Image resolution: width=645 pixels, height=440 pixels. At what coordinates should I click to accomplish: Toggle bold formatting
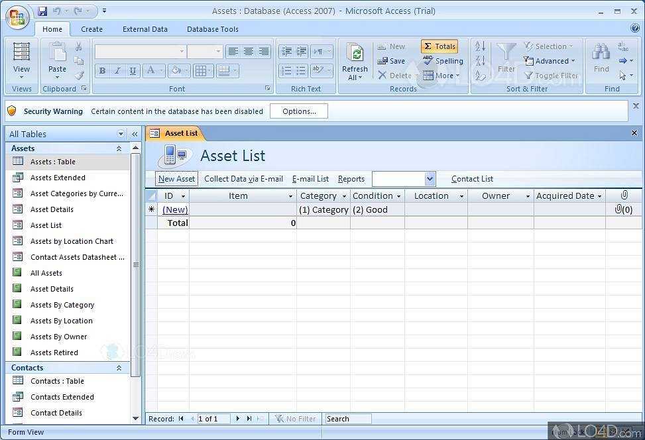102,70
